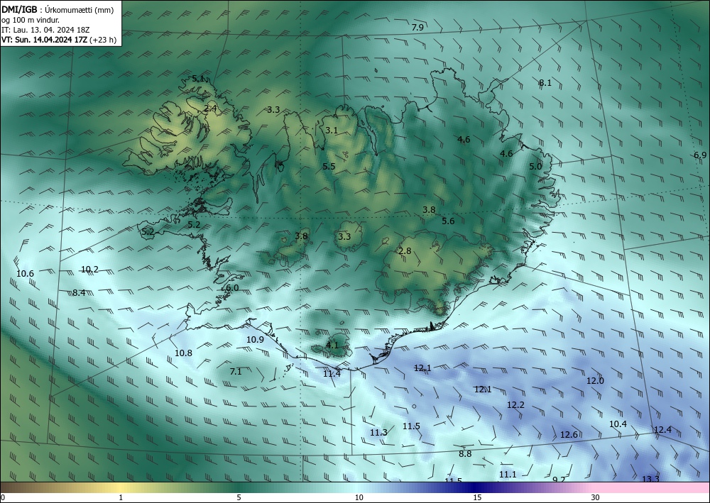
Task: Select the 5.6 value on the map
Action: [x=448, y=221]
